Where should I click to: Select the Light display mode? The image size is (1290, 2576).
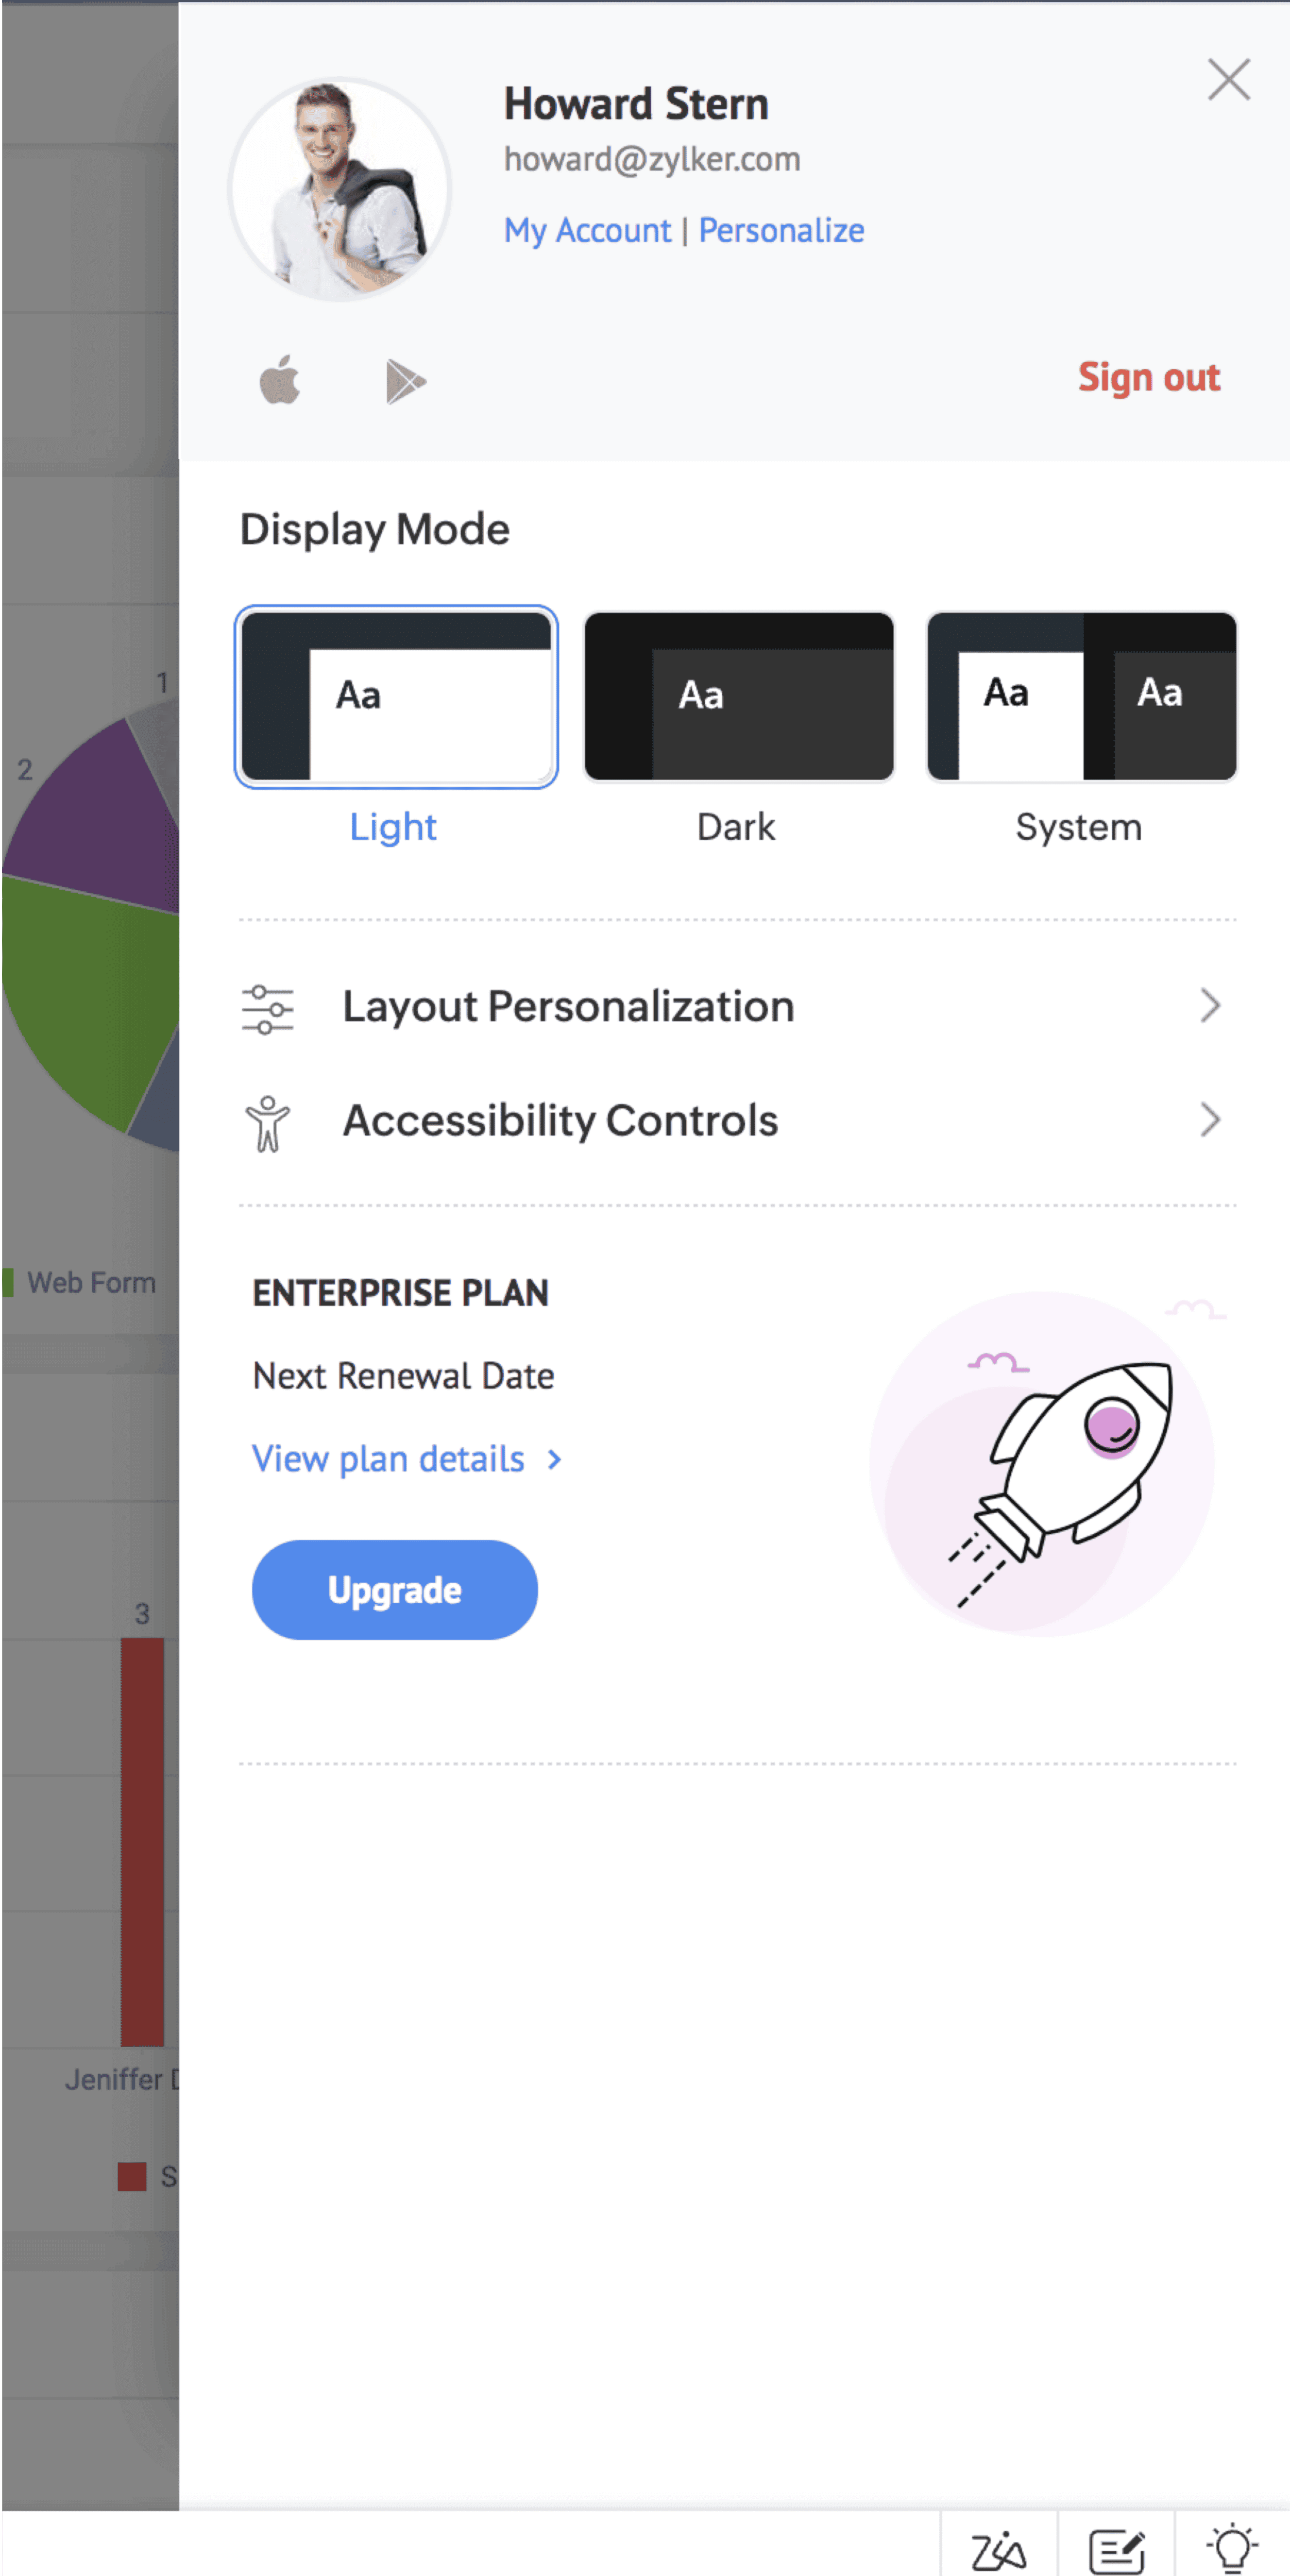pyautogui.click(x=396, y=697)
